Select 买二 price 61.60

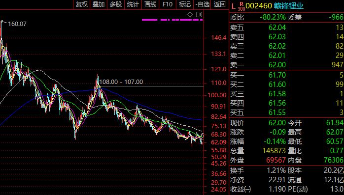[x=277, y=84]
